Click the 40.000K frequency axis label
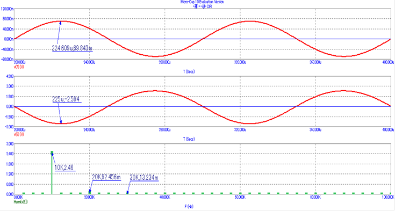 [165, 197]
